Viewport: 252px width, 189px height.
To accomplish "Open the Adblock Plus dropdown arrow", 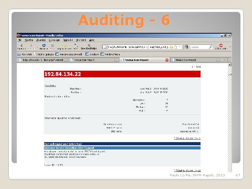I will coord(230,47).
